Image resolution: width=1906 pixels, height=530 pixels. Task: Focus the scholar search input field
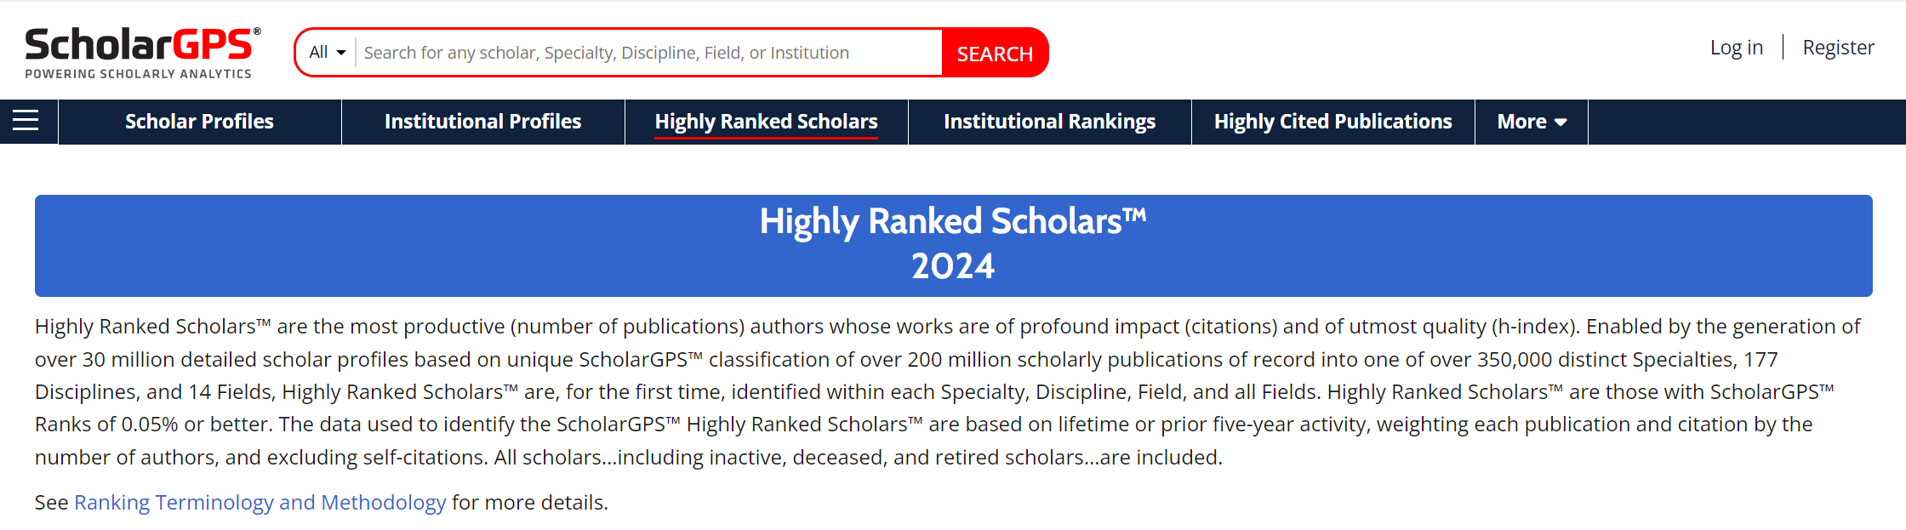tap(648, 53)
